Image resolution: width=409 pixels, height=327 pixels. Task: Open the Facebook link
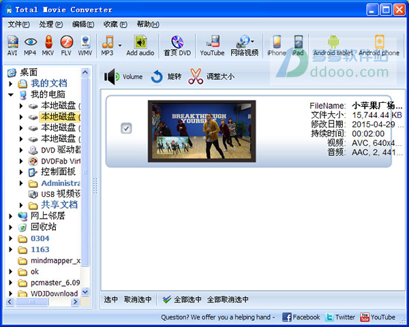click(301, 317)
